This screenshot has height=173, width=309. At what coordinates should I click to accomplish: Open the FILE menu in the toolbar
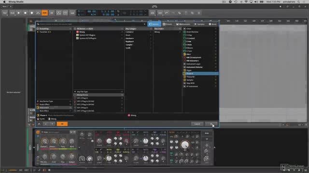click(5, 13)
